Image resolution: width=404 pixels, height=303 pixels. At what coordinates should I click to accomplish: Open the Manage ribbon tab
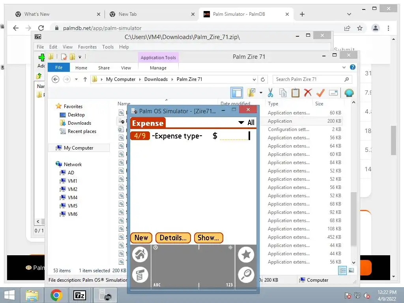pyautogui.click(x=158, y=68)
